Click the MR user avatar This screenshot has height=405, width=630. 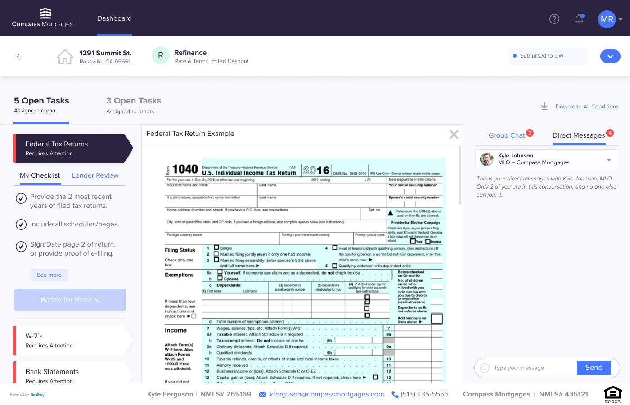[607, 19]
